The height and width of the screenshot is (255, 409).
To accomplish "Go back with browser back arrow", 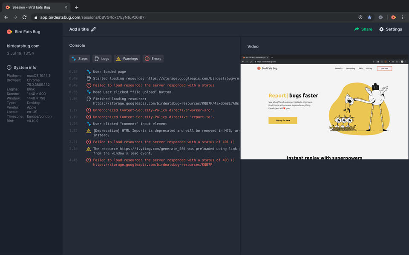I will point(6,17).
